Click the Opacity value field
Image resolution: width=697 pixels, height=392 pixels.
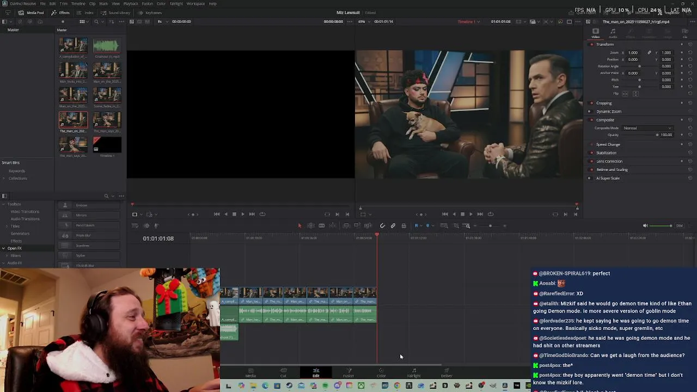click(667, 134)
